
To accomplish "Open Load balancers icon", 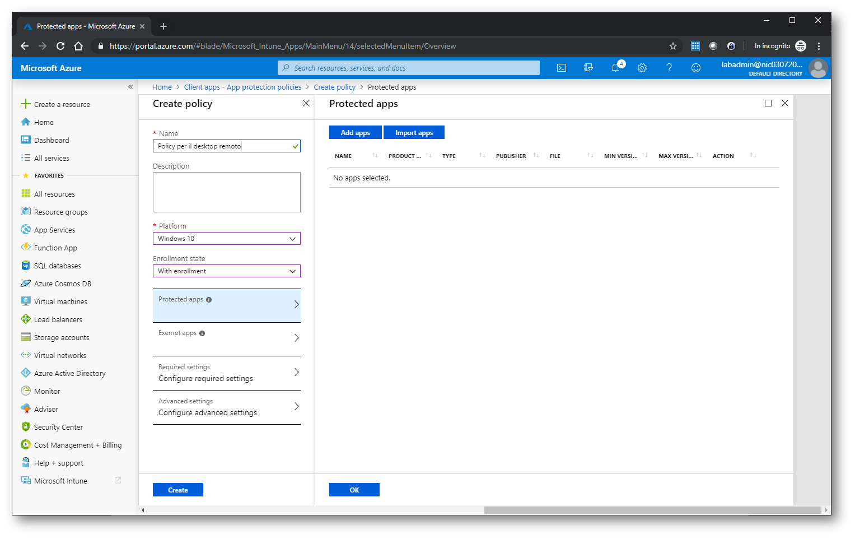I will pyautogui.click(x=25, y=319).
